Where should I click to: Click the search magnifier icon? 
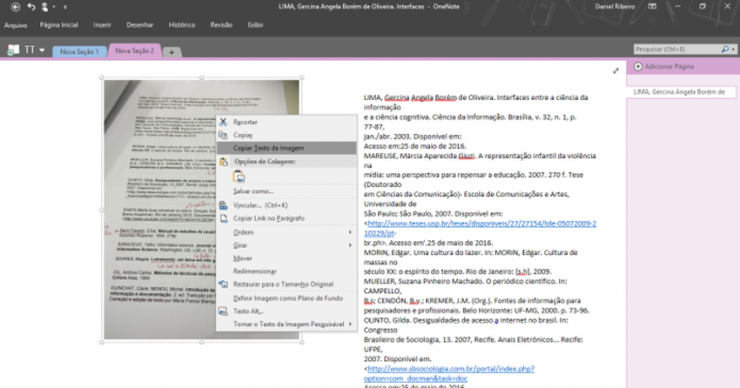pos(724,50)
